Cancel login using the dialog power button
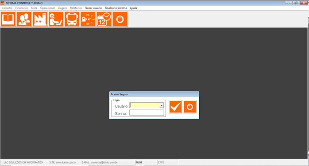 click(190, 107)
